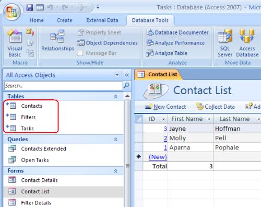This screenshot has height=207, width=261.
Task: Open the First Name column filter dropdown
Action: point(209,119)
